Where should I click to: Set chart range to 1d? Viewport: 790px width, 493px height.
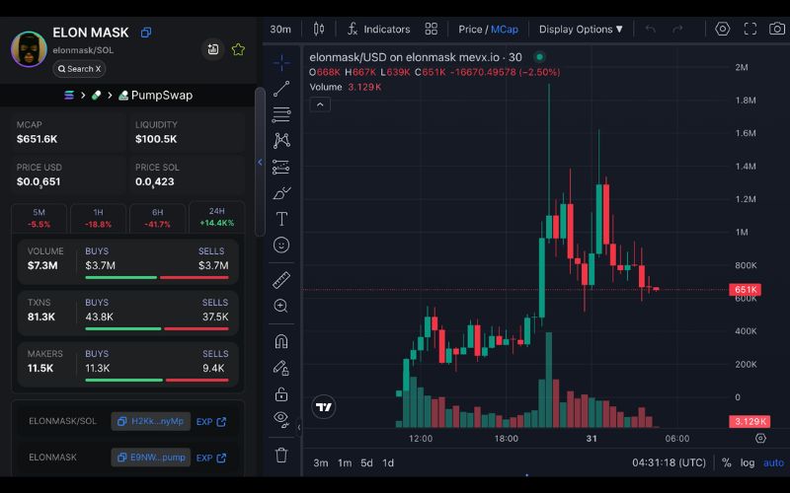pos(388,462)
